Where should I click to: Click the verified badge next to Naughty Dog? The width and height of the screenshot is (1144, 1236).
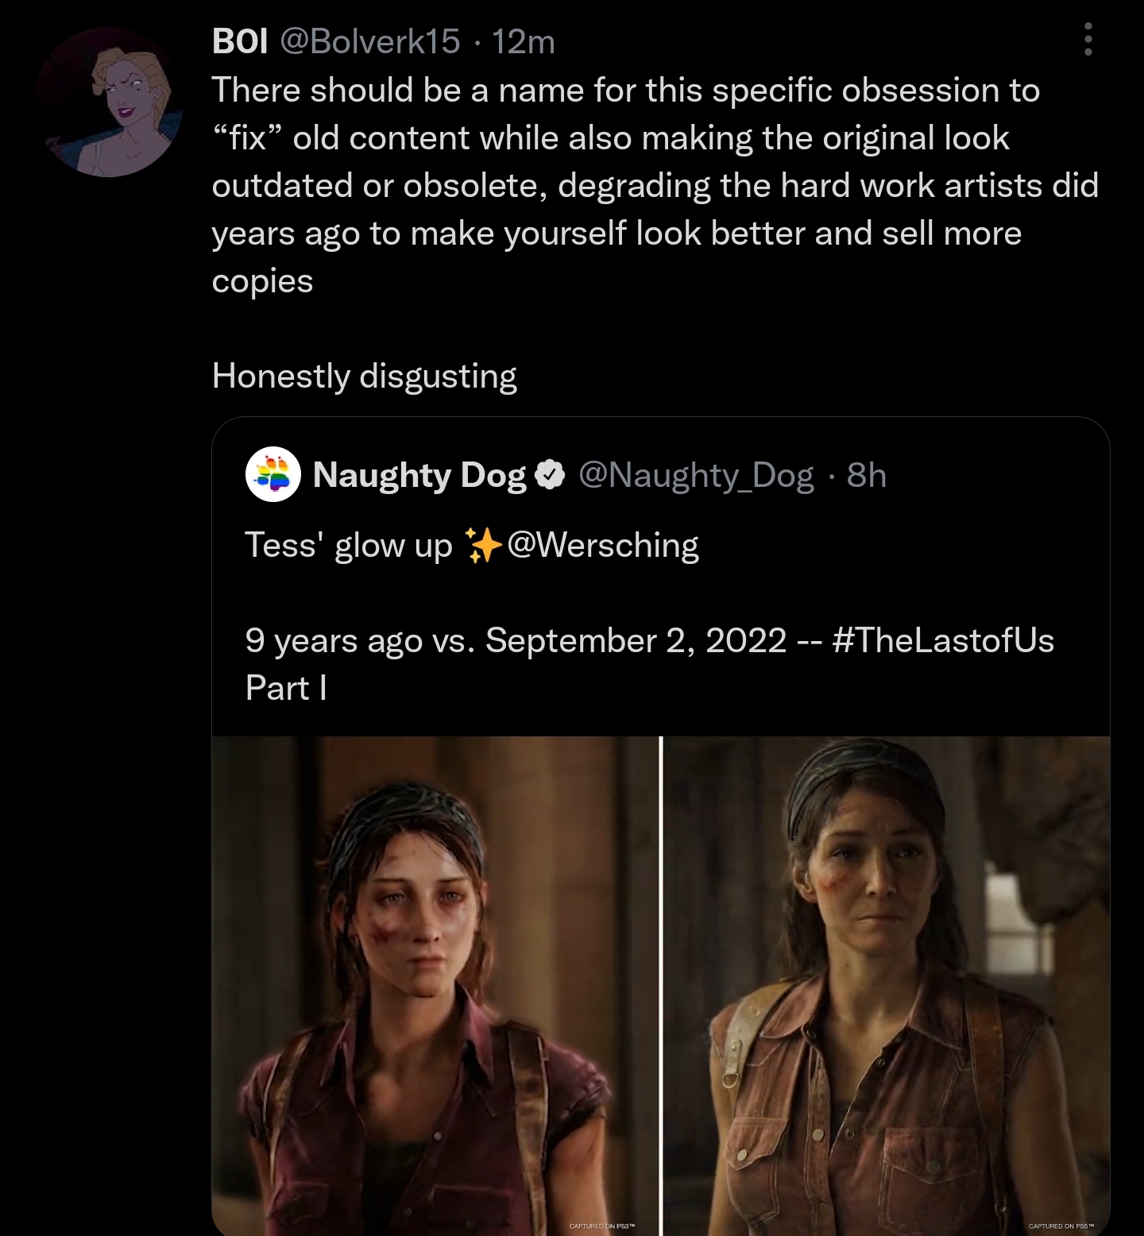[x=550, y=475]
